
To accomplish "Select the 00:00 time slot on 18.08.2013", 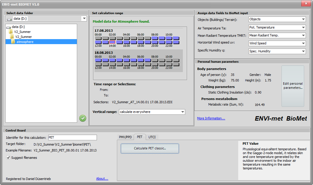I will pyautogui.click(x=98, y=60).
